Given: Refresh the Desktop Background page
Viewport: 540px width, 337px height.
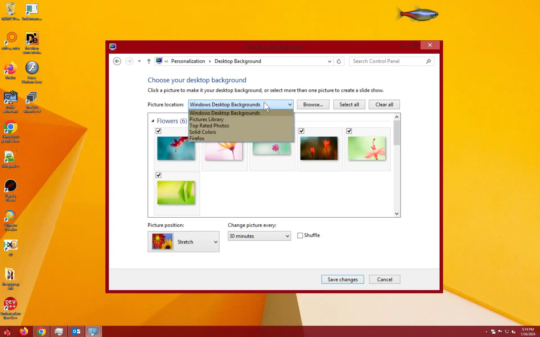Looking at the screenshot, I should tap(339, 61).
